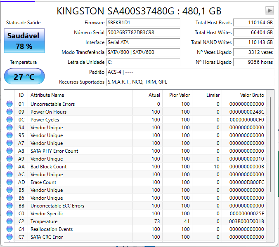Click raw value 000000DB00FC
The height and width of the screenshot is (247, 279).
[247, 182]
